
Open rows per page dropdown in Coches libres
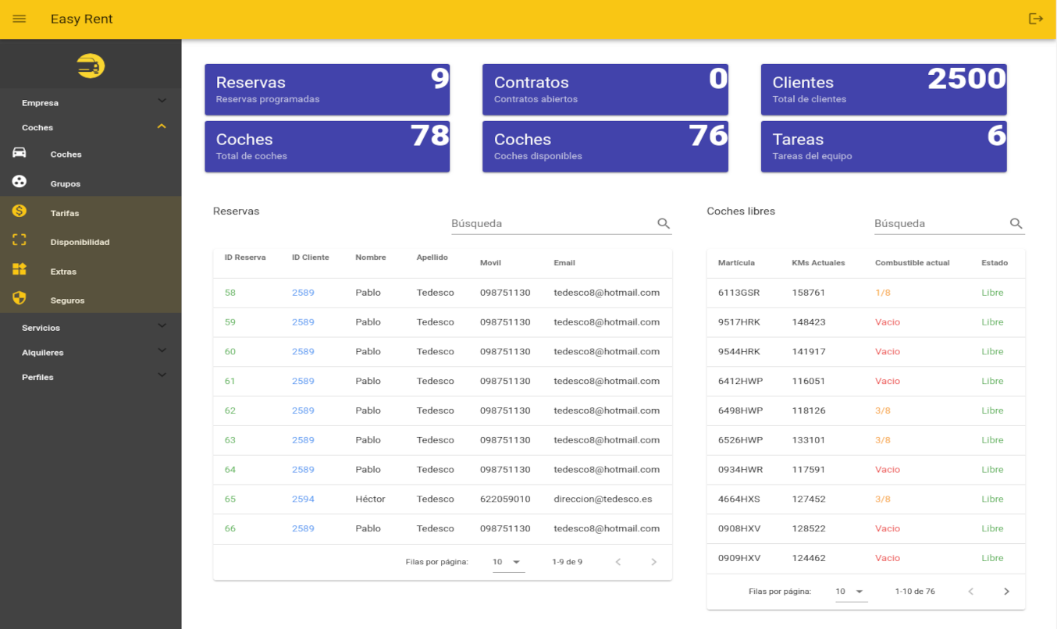coord(850,592)
